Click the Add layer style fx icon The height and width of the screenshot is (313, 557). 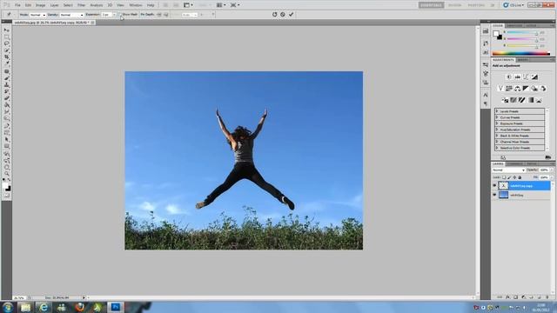(x=507, y=297)
